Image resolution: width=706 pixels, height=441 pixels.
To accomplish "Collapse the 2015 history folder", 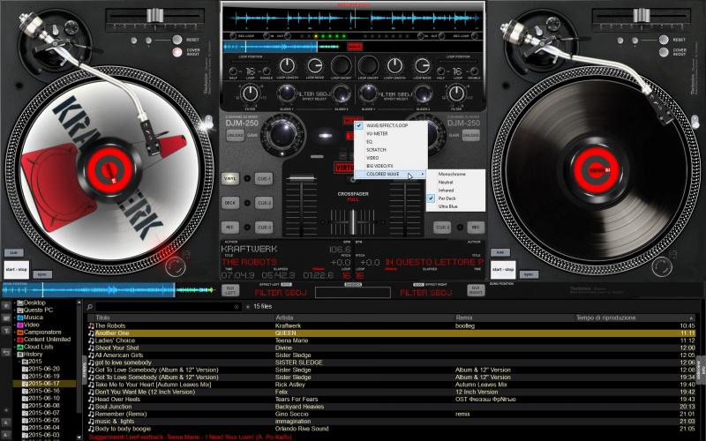I will tap(19, 362).
